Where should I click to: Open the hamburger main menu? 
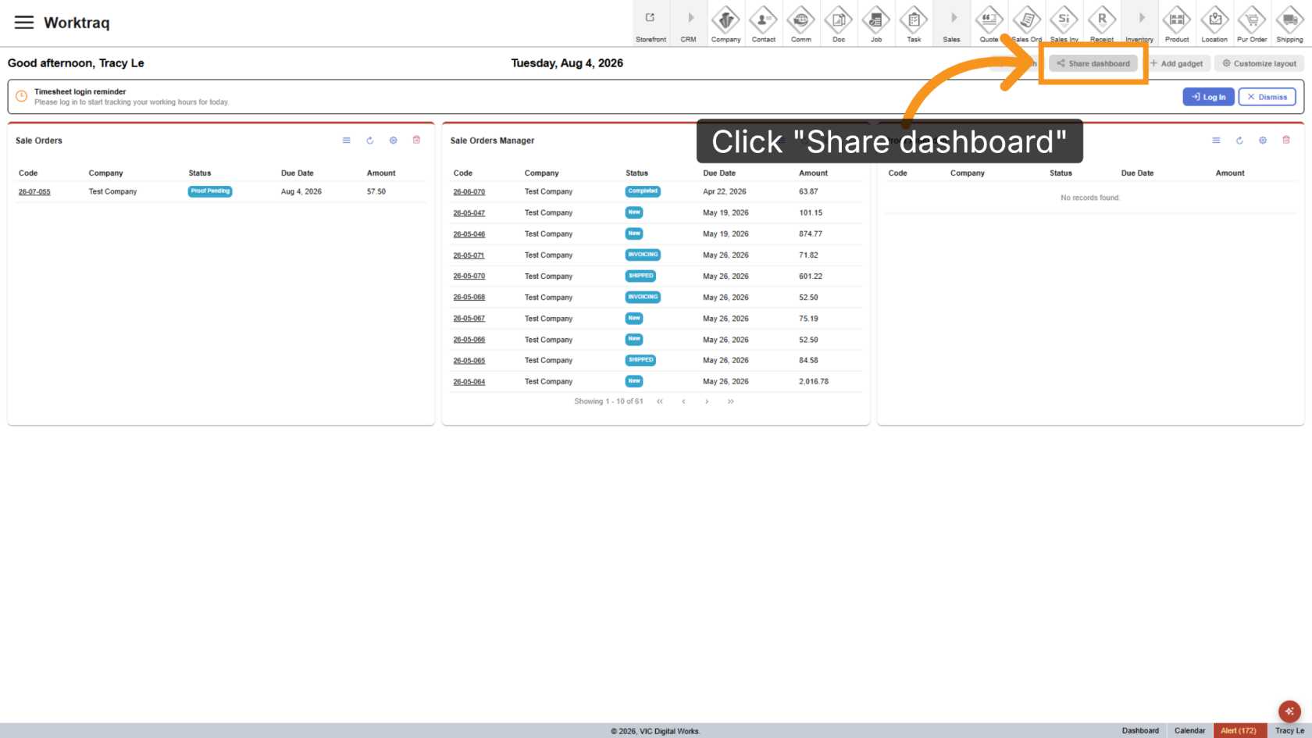click(x=24, y=23)
